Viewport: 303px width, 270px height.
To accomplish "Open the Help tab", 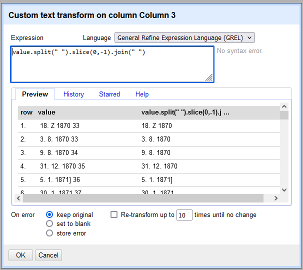I will (142, 94).
